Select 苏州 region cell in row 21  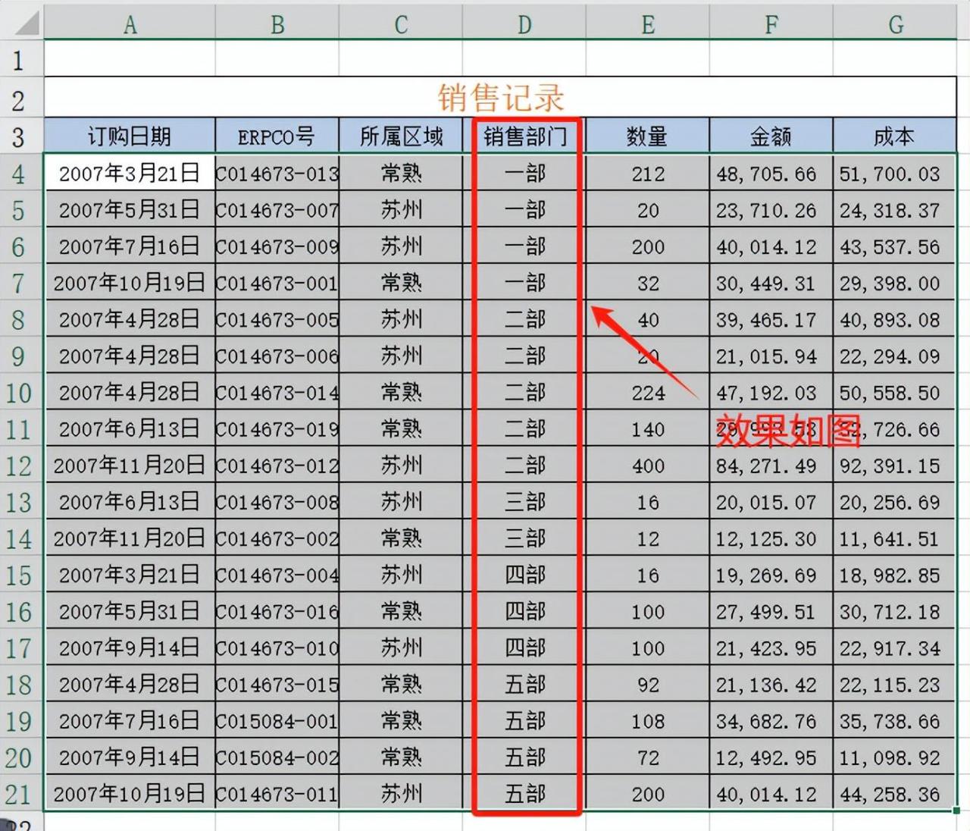click(x=401, y=793)
